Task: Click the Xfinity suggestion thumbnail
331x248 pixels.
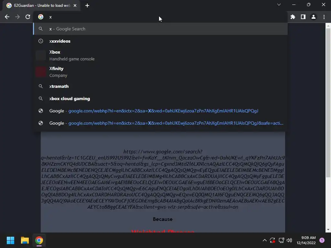Action: click(41, 72)
